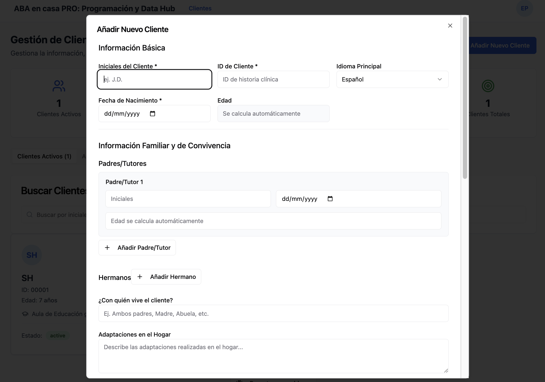Click the SH client avatar circle
This screenshot has height=382, width=545.
32,255
